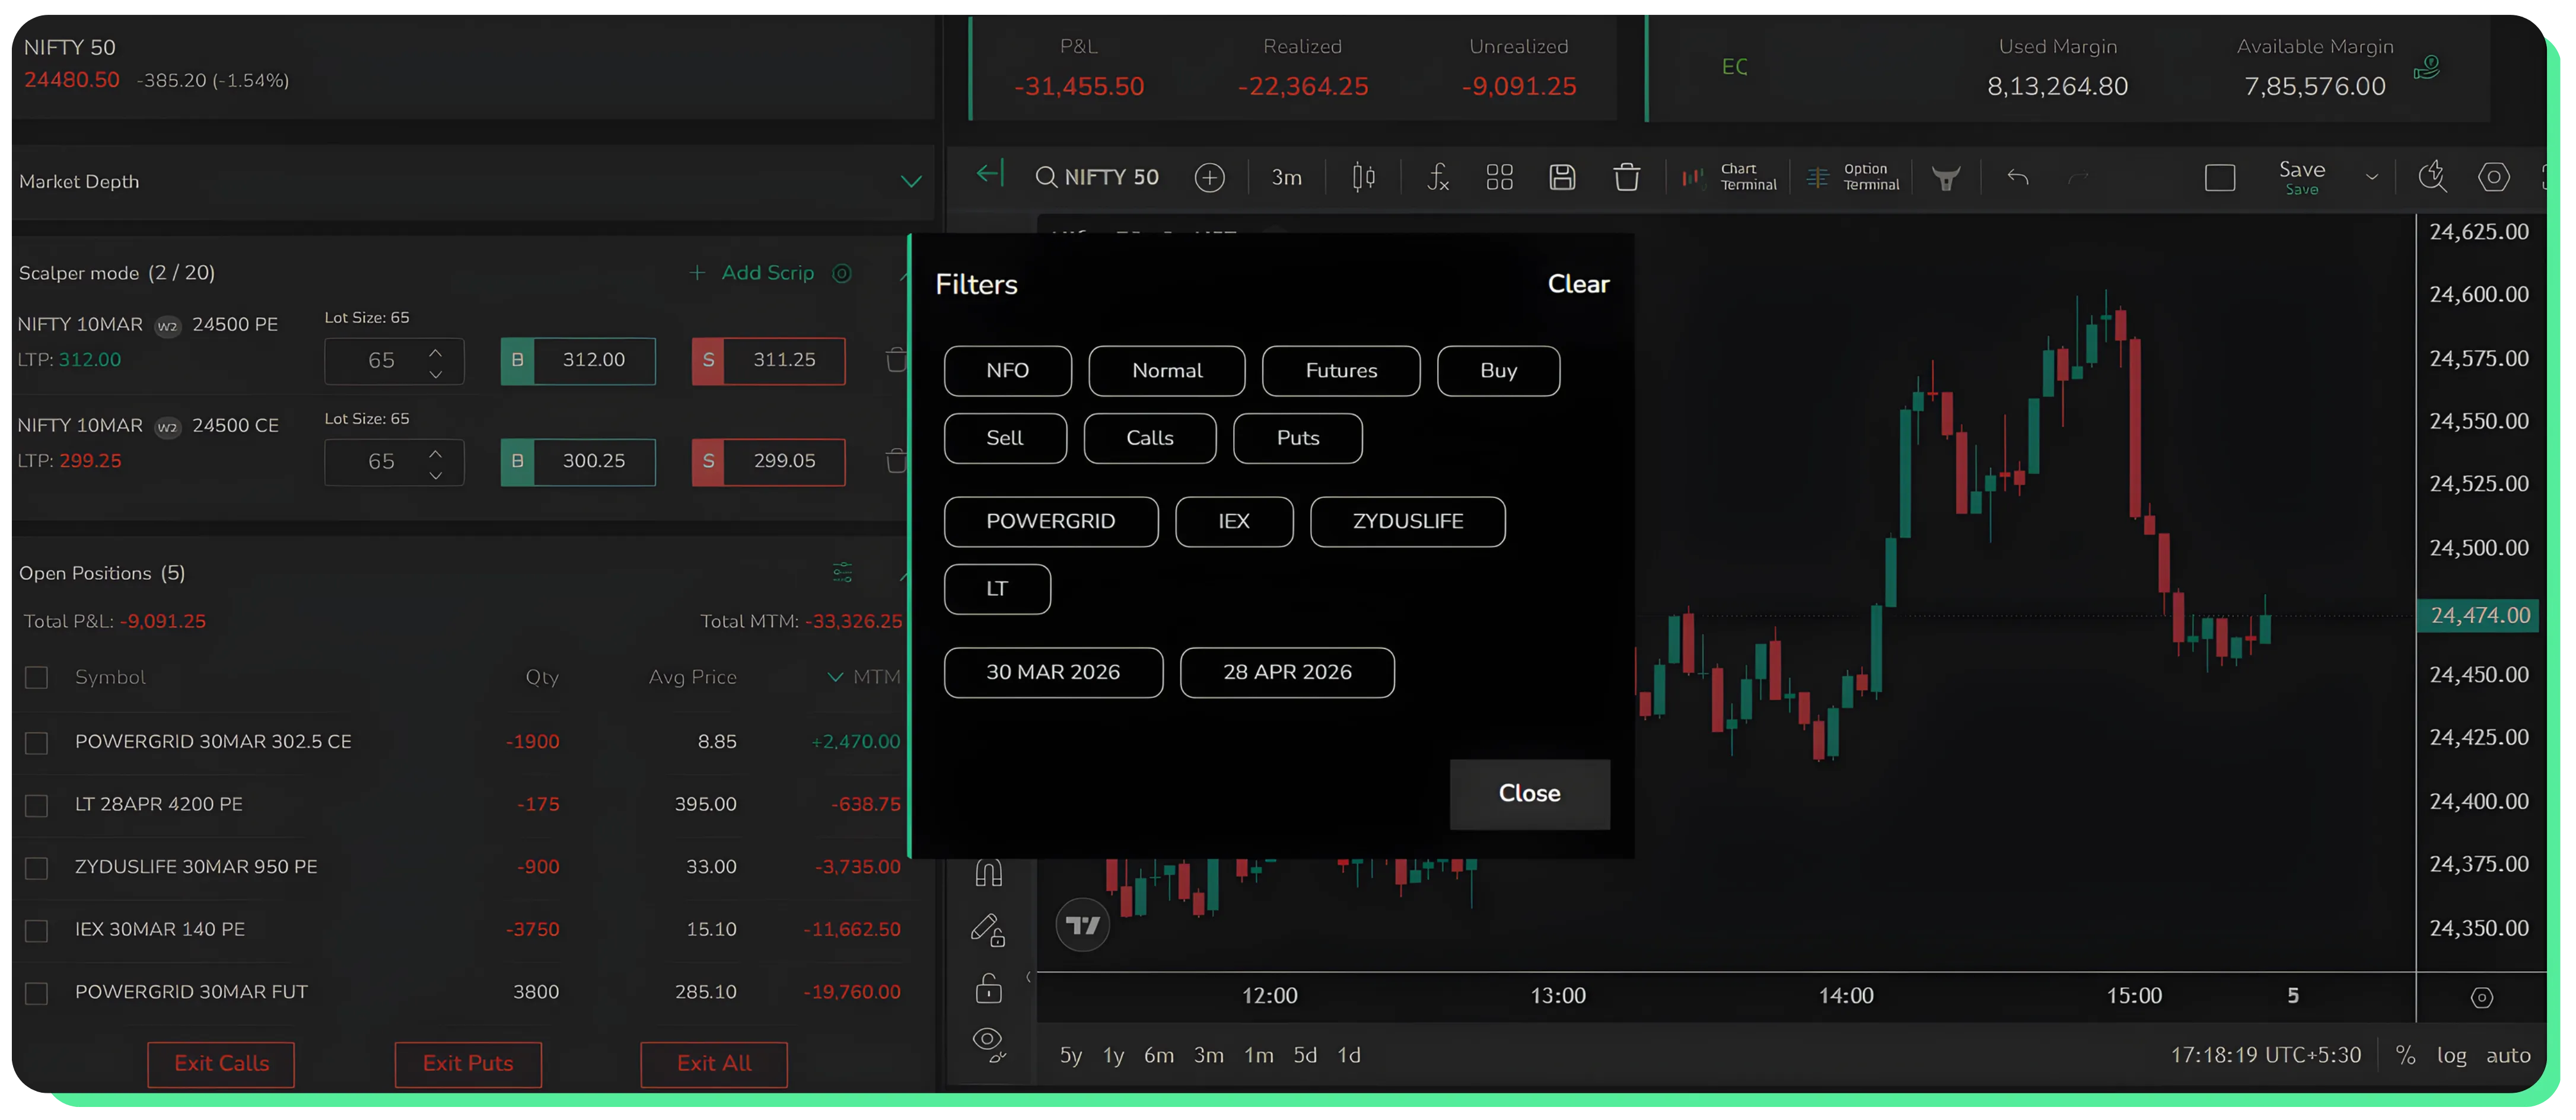Check the POWERGRID 30MAR 302.5 CE position checkbox
This screenshot has width=2576, height=1120.
(x=37, y=742)
